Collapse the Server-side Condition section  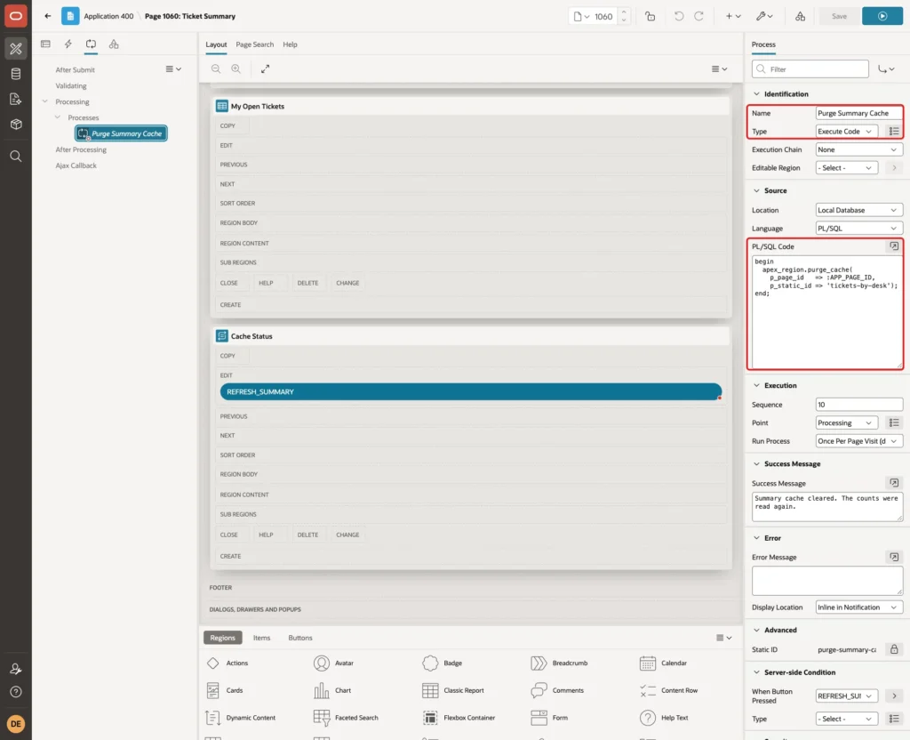tap(756, 672)
